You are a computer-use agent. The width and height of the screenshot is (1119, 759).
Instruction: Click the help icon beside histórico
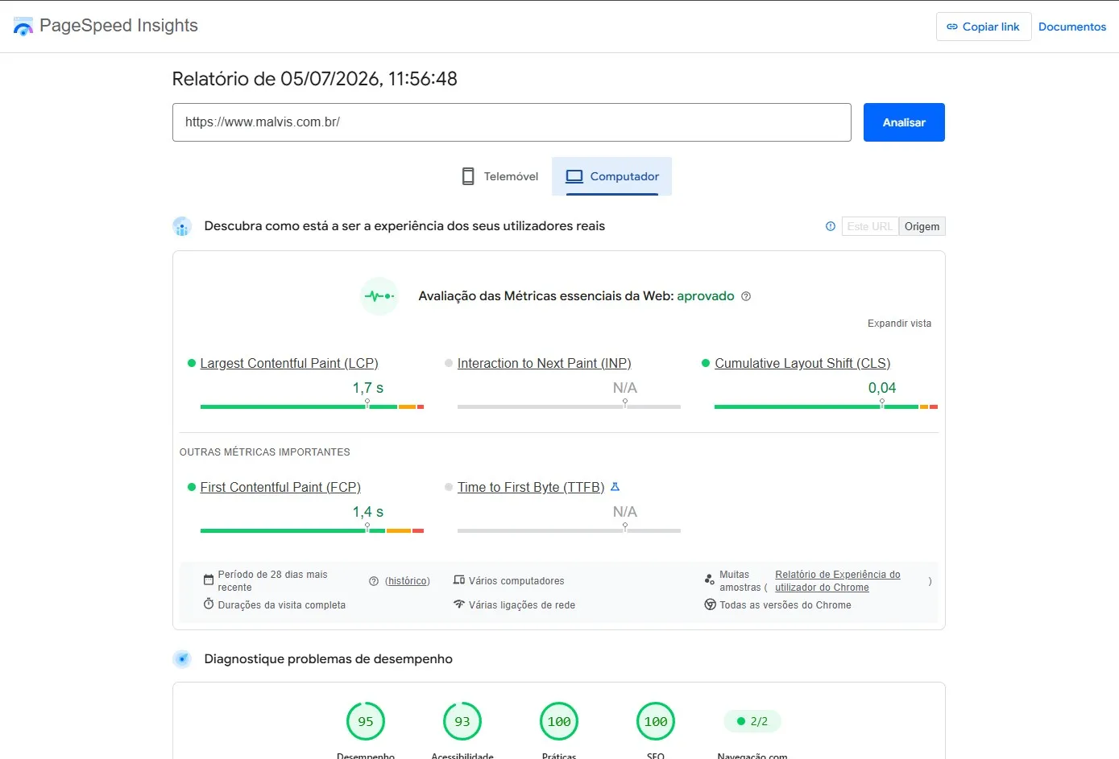(x=374, y=581)
